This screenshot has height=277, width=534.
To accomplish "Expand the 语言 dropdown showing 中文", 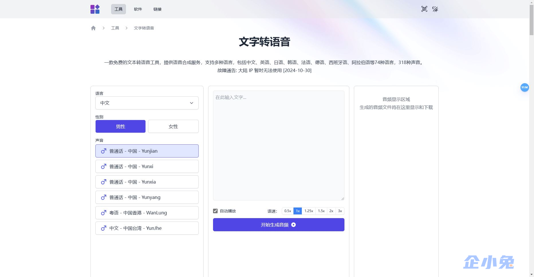I will 147,103.
